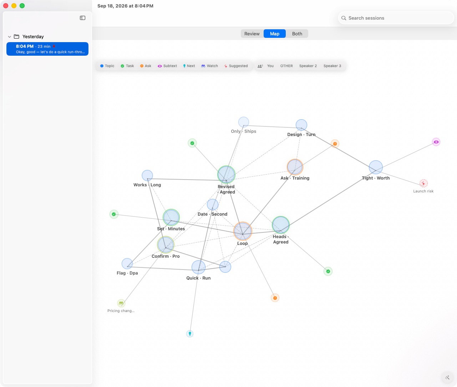This screenshot has width=457, height=387.
Task: Toggle the Task legend filter
Action: pyautogui.click(x=127, y=66)
